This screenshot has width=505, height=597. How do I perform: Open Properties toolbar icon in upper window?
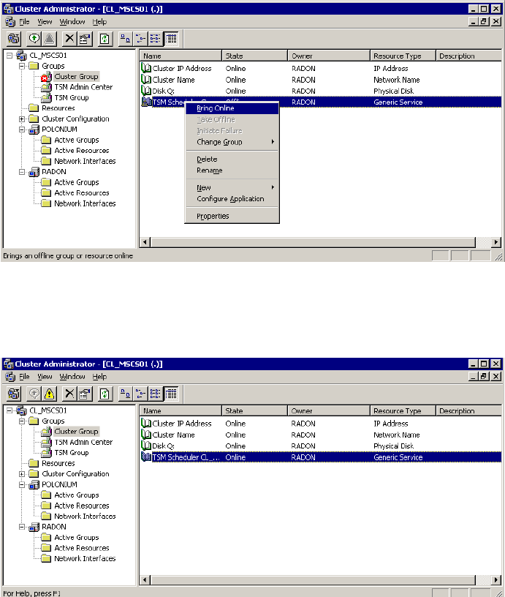coord(85,39)
